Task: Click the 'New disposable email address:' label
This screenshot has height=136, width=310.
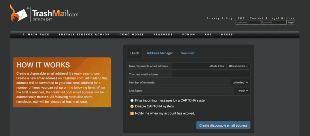Action: 149,66
